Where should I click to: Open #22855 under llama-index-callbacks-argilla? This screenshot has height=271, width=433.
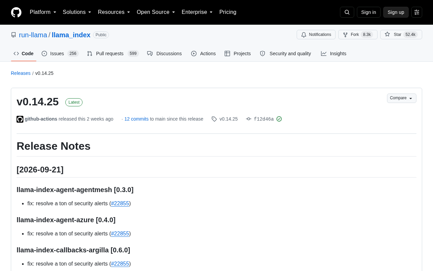click(x=120, y=264)
